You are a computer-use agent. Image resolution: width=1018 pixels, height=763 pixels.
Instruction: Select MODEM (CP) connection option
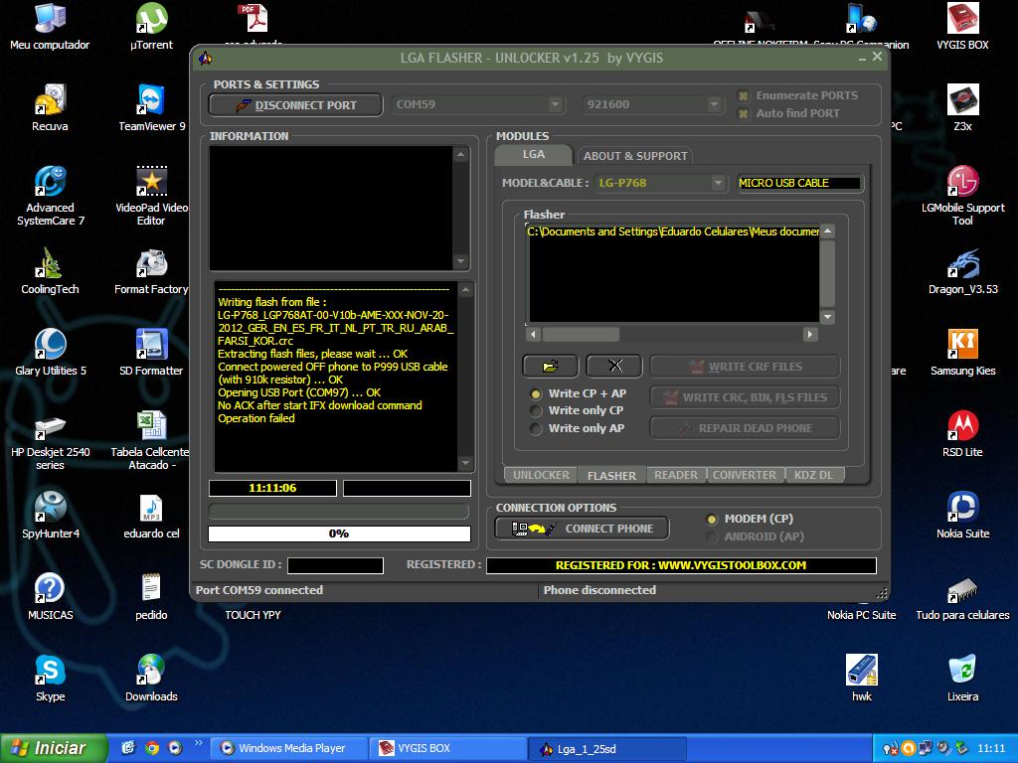[x=712, y=519]
